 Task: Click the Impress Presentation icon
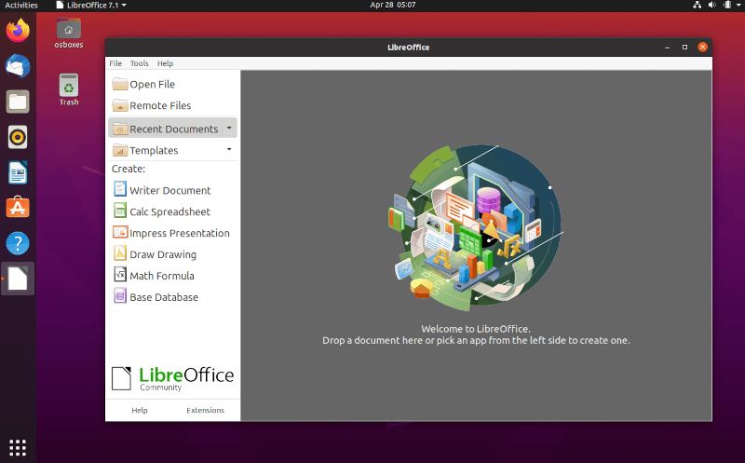[x=120, y=233]
